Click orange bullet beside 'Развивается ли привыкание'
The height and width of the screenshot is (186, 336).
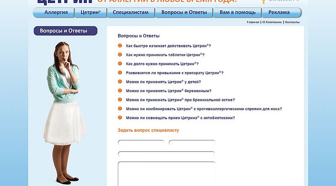click(120, 72)
